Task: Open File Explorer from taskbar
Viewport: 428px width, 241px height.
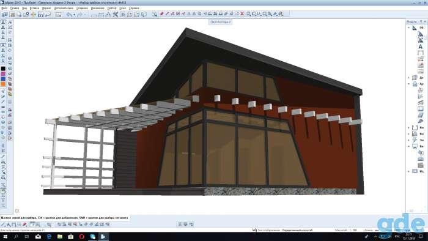Action: click(60, 236)
